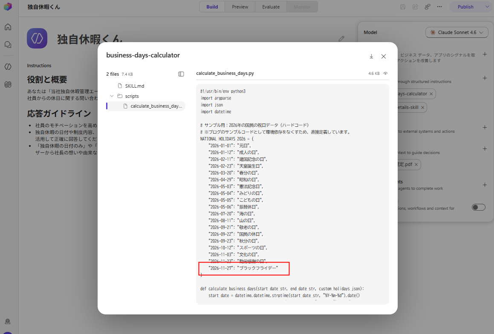
Task: Add agent via plus next to complete work
Action: (485, 185)
